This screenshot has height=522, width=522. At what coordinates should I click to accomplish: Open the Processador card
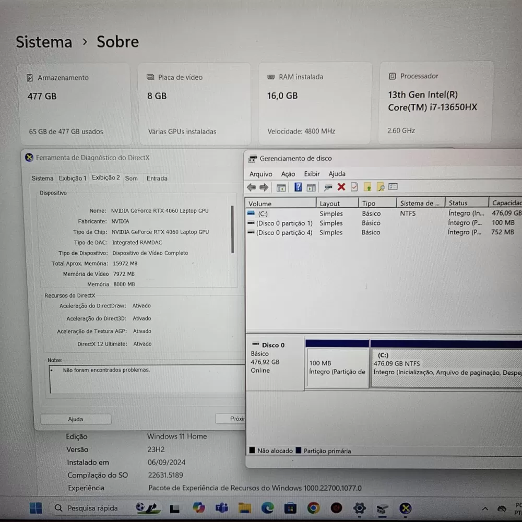click(435, 102)
